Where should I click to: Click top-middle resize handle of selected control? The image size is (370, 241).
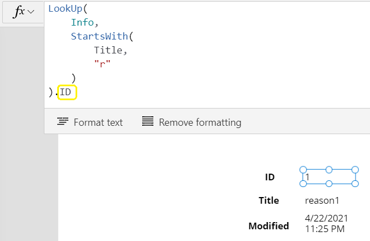pos(329,170)
